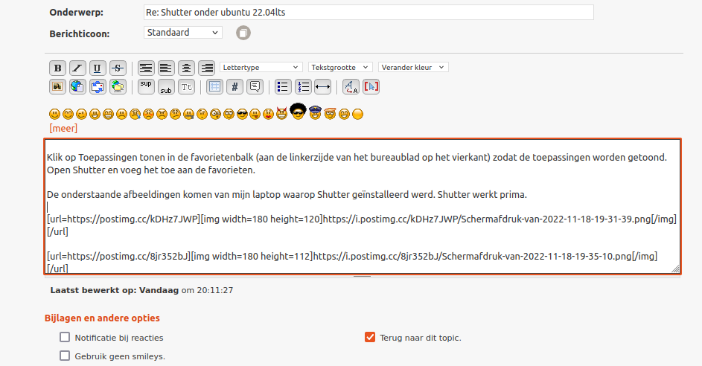Image resolution: width=702 pixels, height=366 pixels.
Task: Open the Berichticoon Standaard dropdown
Action: 182,33
